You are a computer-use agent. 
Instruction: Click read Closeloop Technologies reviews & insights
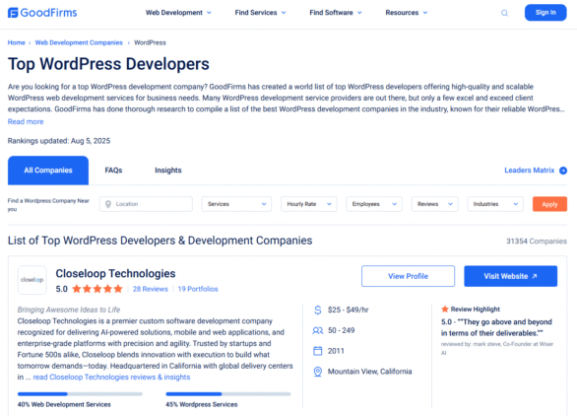tap(111, 377)
